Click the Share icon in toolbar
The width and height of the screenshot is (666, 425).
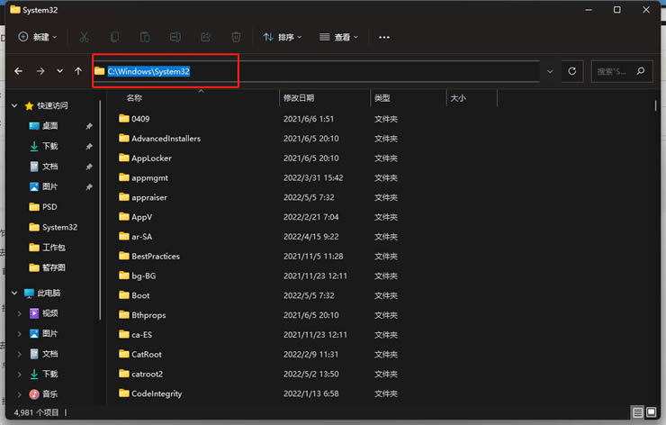[205, 38]
